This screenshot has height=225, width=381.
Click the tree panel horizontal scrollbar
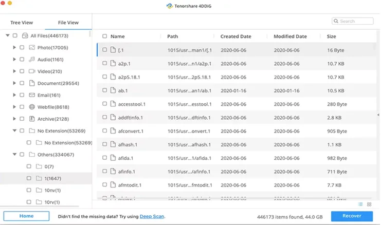tap(40, 207)
